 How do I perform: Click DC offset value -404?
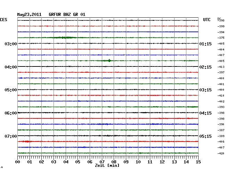[221, 49]
